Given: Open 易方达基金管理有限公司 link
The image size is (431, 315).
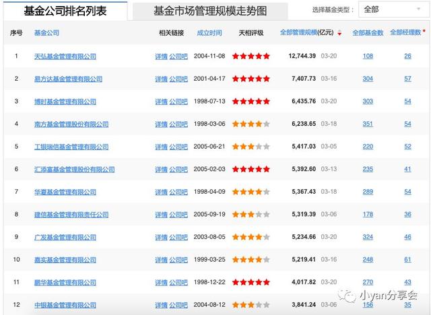Looking at the screenshot, I should click(x=68, y=79).
